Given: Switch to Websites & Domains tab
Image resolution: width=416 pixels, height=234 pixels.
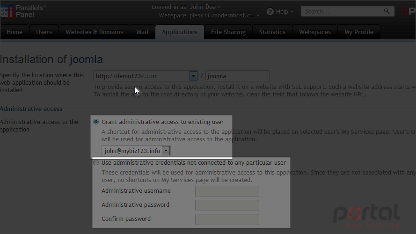Looking at the screenshot, I should (x=94, y=32).
